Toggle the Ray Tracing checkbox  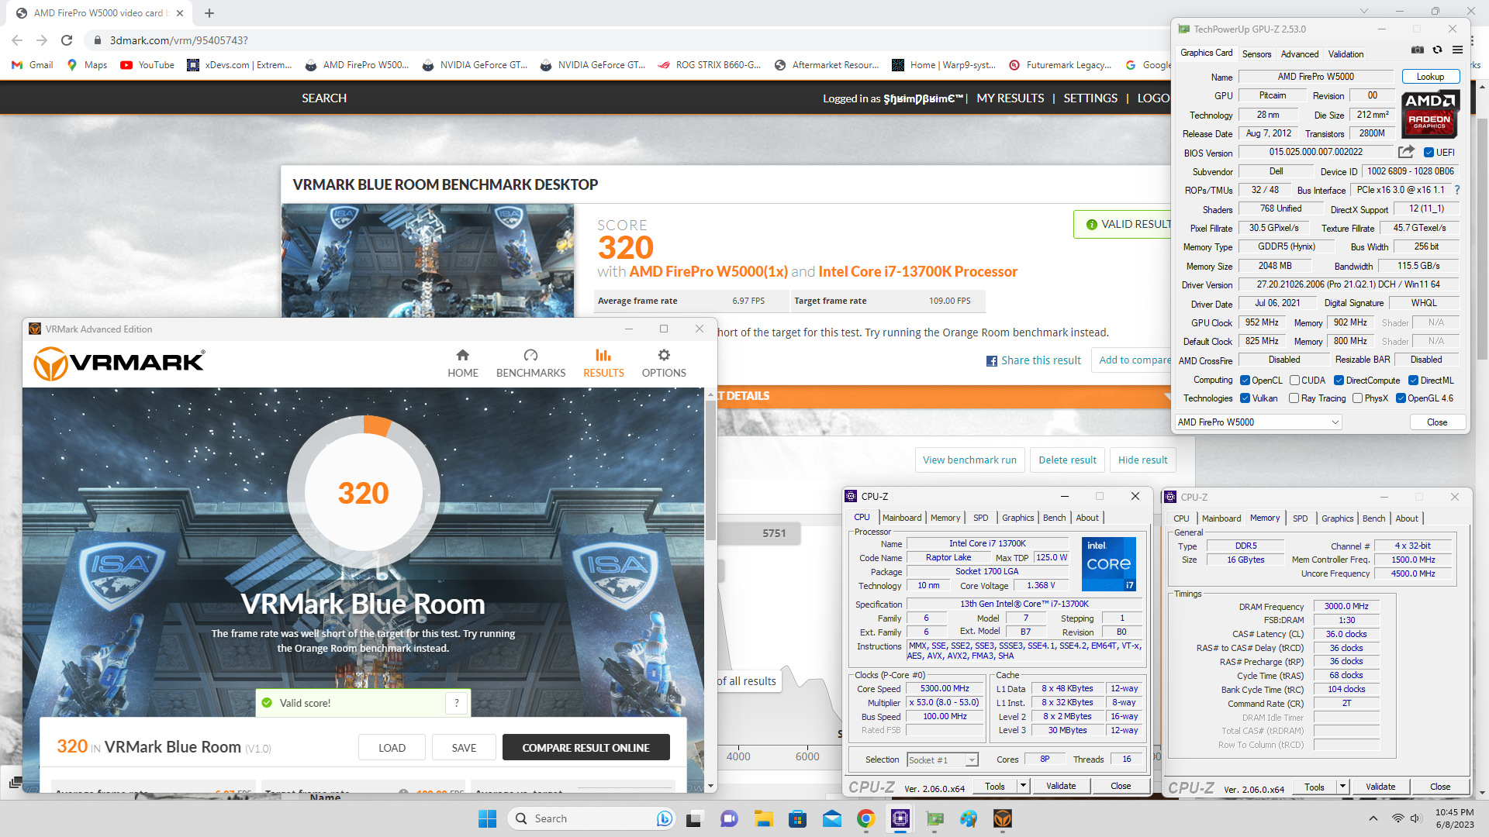tap(1294, 398)
